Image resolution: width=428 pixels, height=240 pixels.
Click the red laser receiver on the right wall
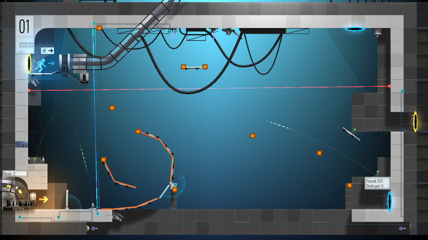[x=390, y=86]
